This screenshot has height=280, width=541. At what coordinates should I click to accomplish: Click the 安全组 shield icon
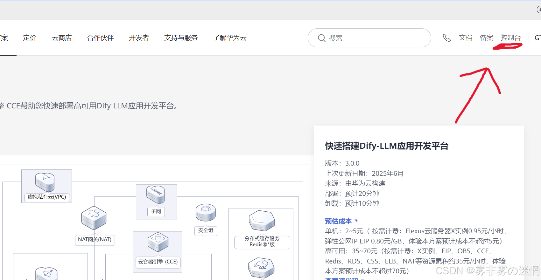(x=206, y=213)
